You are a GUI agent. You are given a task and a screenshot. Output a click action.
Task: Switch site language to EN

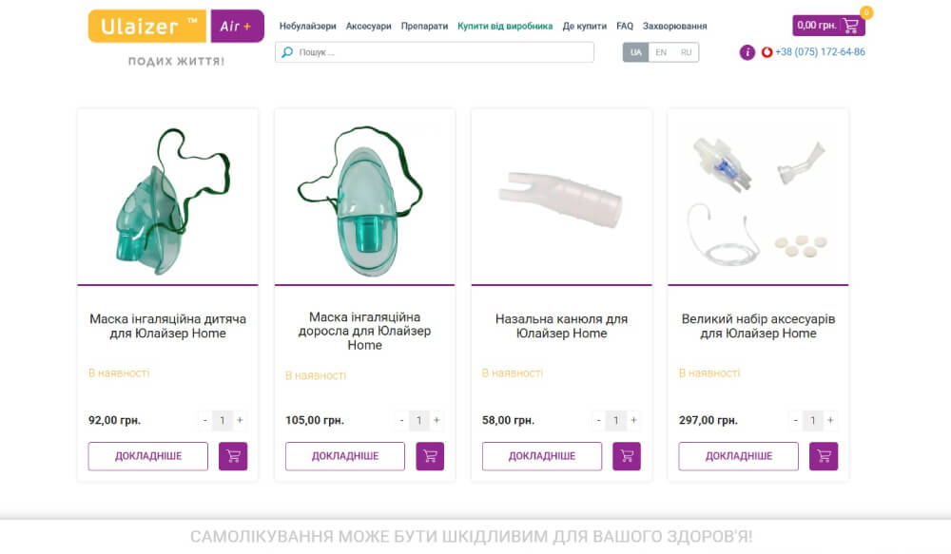(661, 52)
